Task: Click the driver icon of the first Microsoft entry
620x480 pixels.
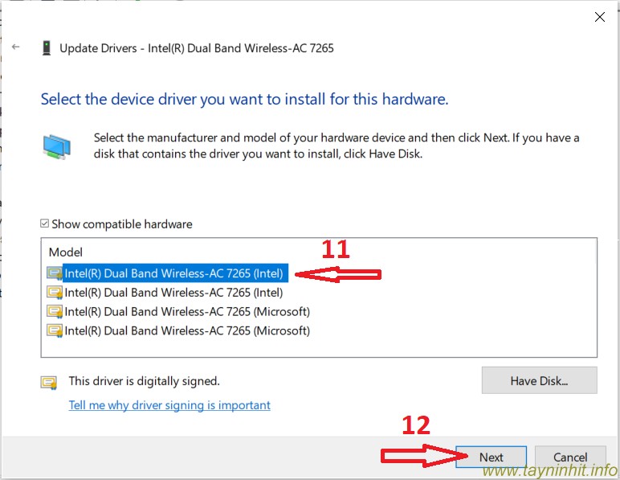Action: coord(55,312)
